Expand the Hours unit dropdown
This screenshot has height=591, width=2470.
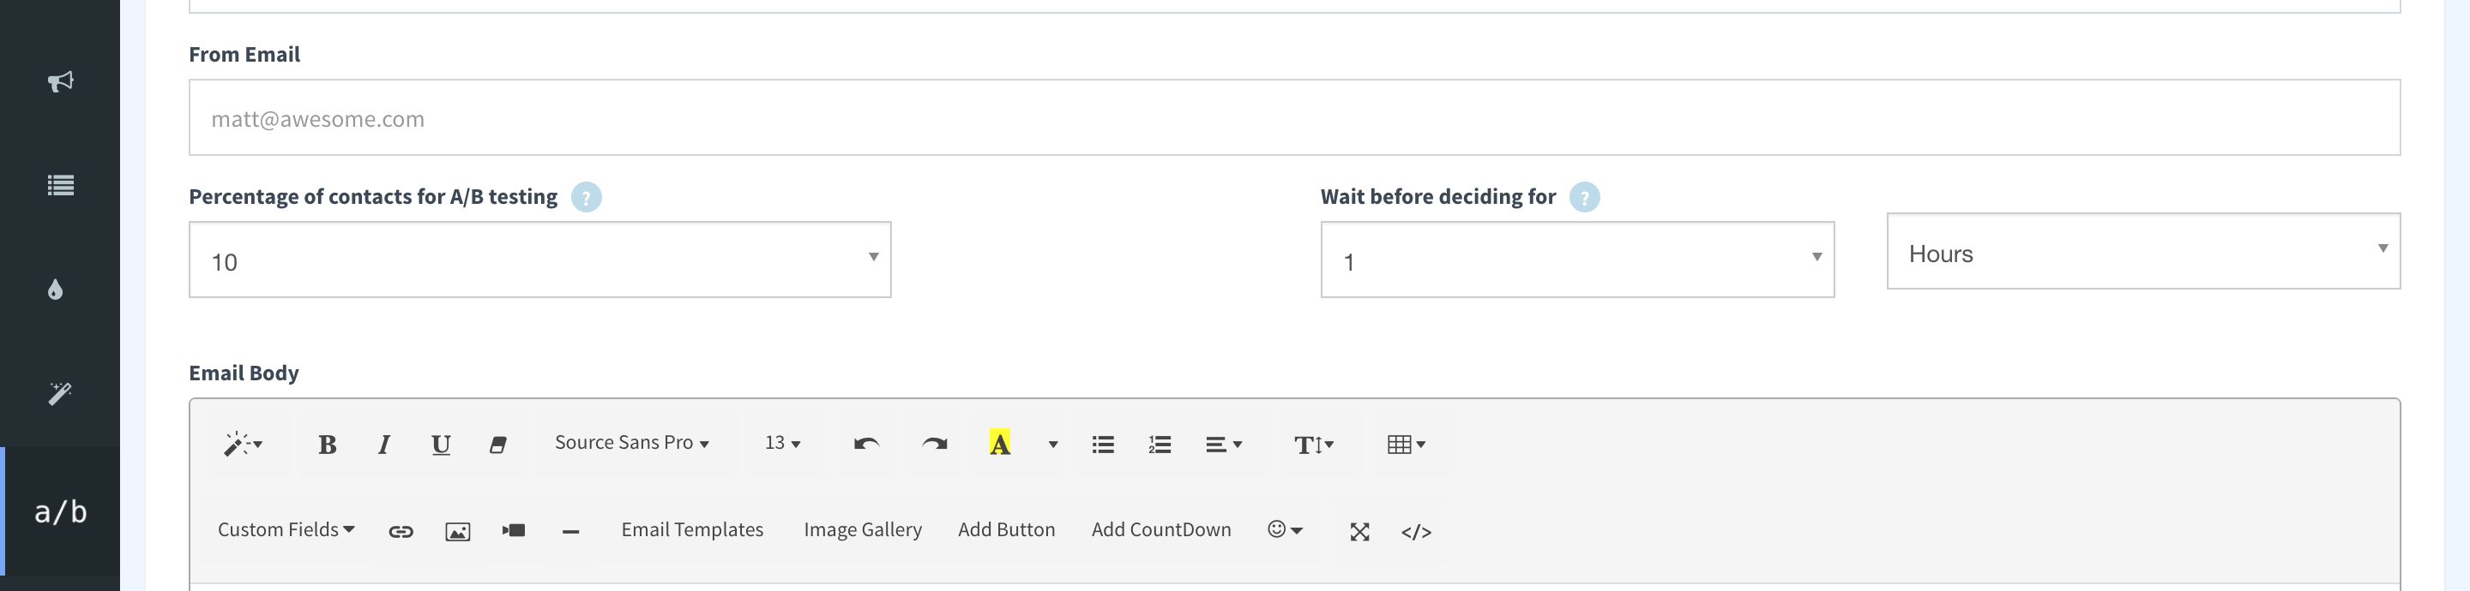click(x=2143, y=251)
